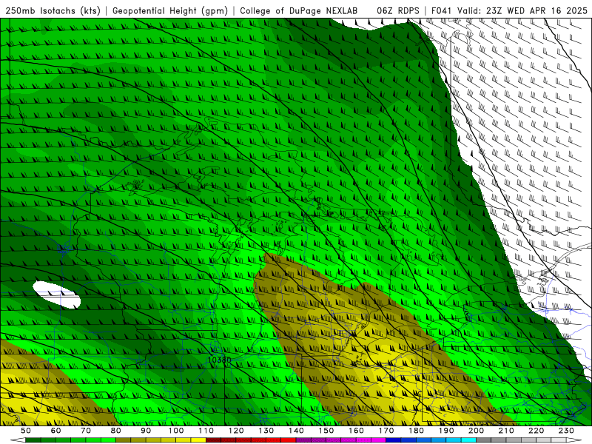Click the "F041" forecast hour label
592x444 pixels.
click(x=441, y=10)
